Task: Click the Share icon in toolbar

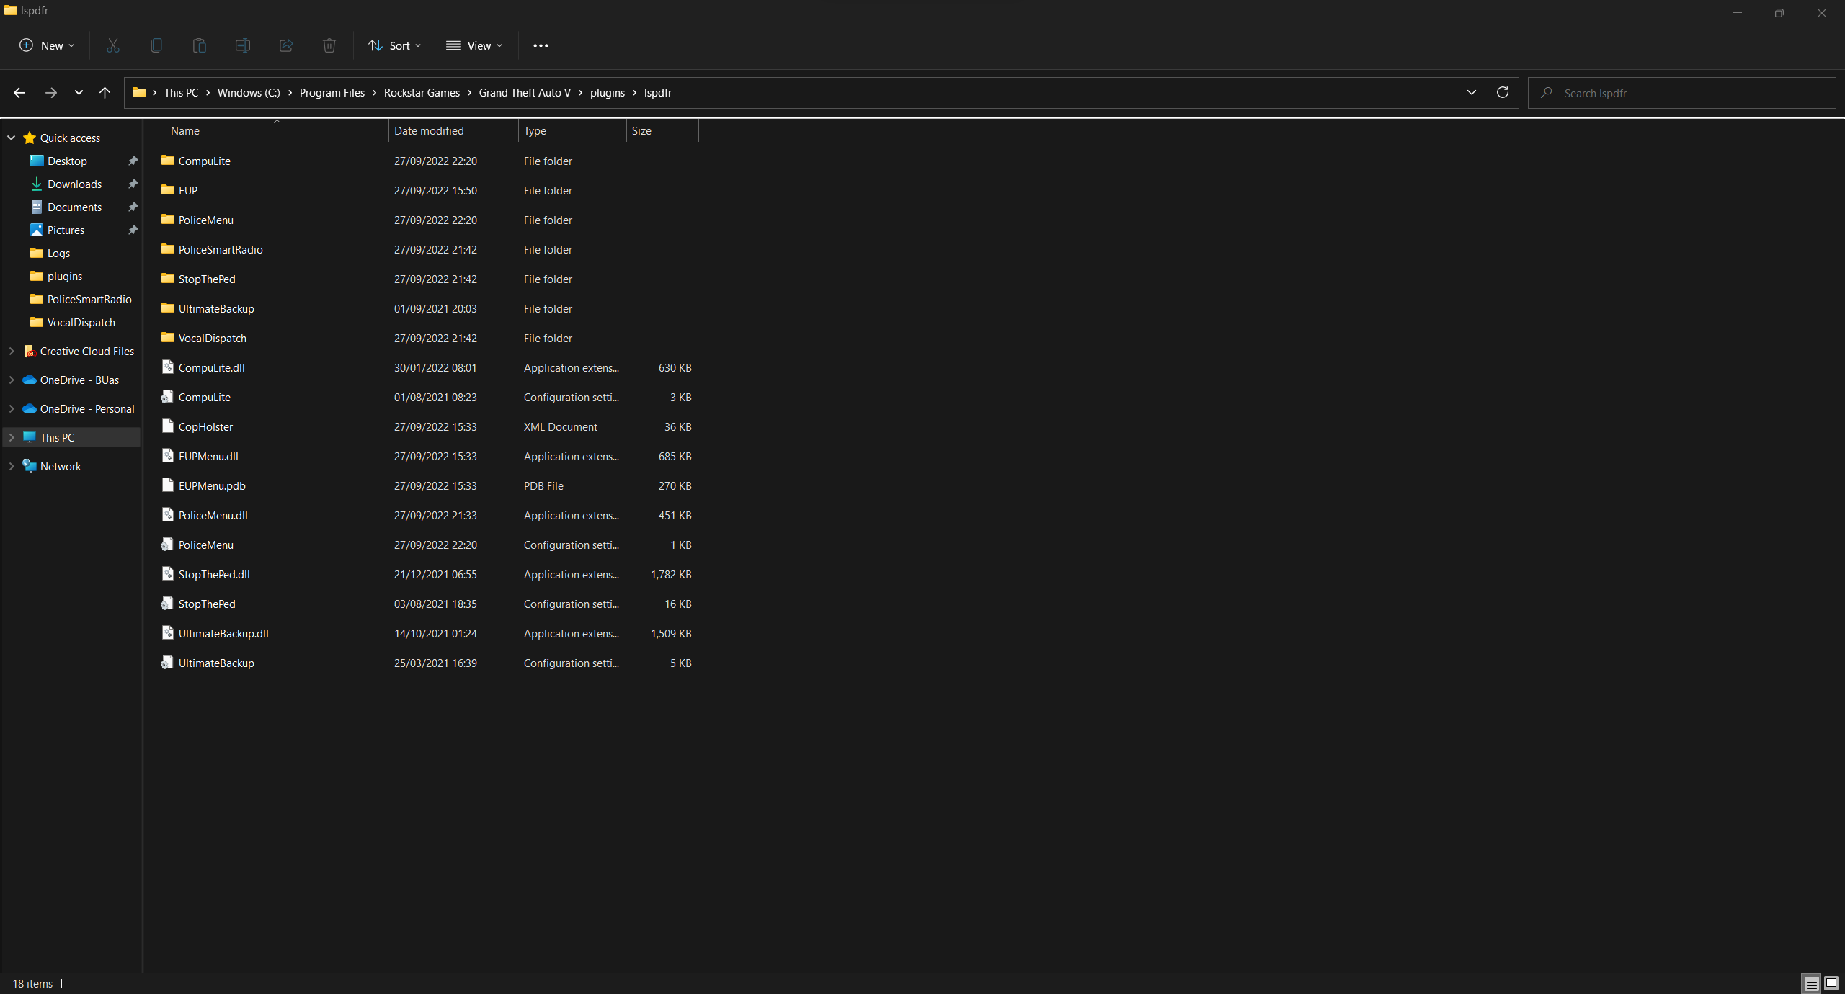Action: pos(286,45)
